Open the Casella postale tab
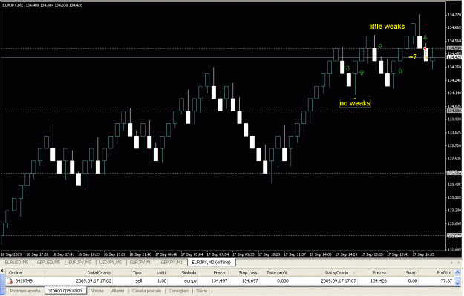Image resolution: width=464 pixels, height=296 pixels. click(146, 291)
